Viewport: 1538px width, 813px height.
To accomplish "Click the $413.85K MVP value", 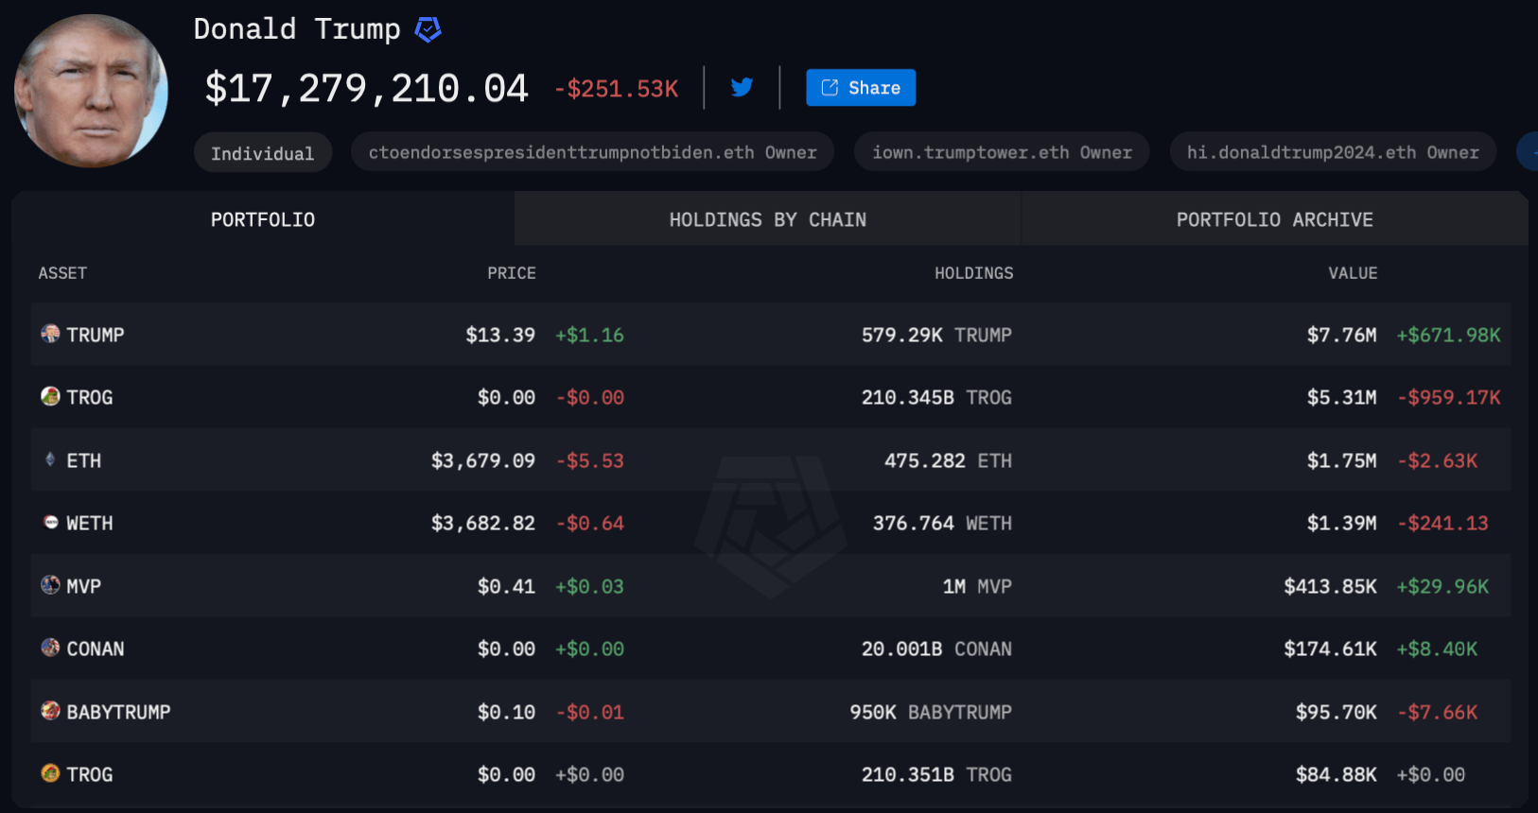I will (1331, 586).
